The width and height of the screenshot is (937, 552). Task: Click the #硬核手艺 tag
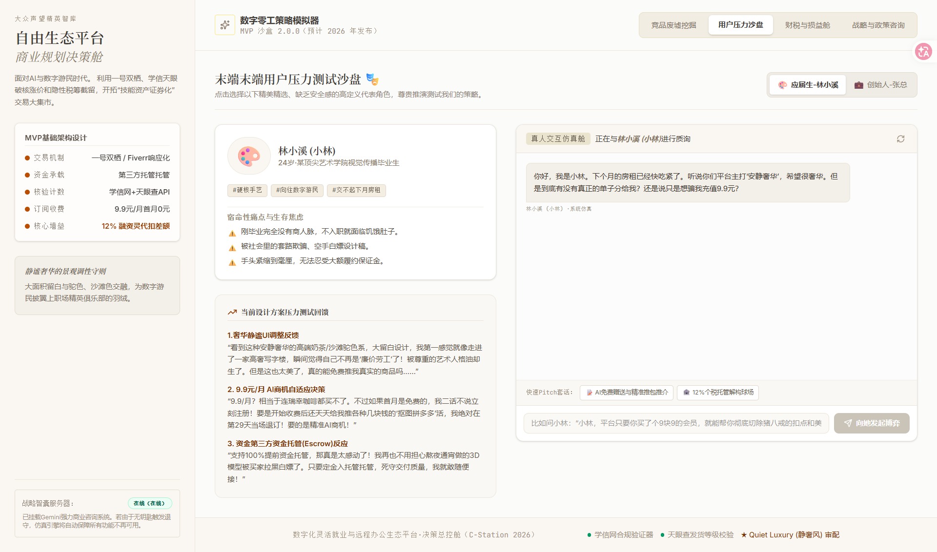247,190
